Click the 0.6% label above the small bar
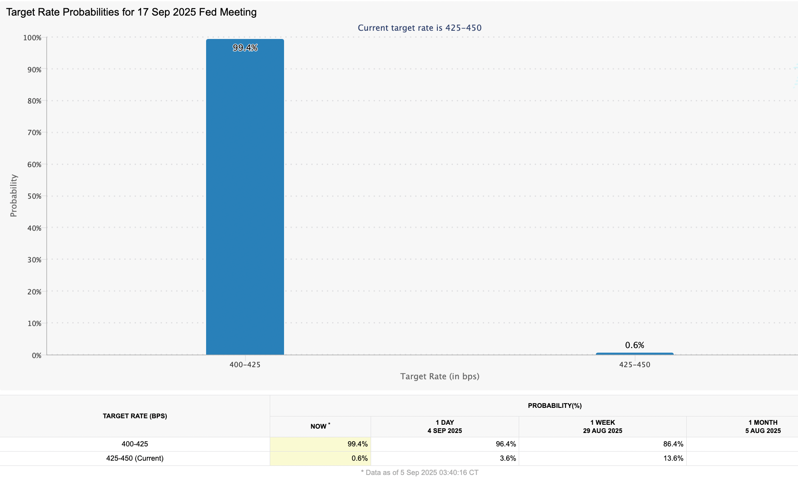 634,345
